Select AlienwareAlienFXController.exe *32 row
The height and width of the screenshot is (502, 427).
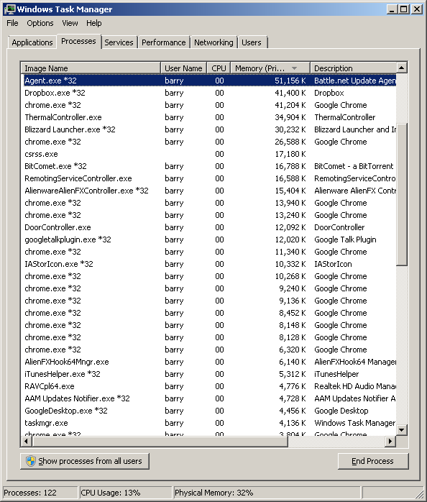(x=209, y=191)
